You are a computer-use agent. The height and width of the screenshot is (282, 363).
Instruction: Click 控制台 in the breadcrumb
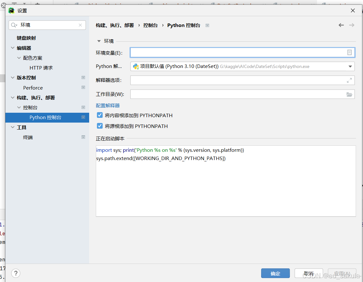(150, 25)
